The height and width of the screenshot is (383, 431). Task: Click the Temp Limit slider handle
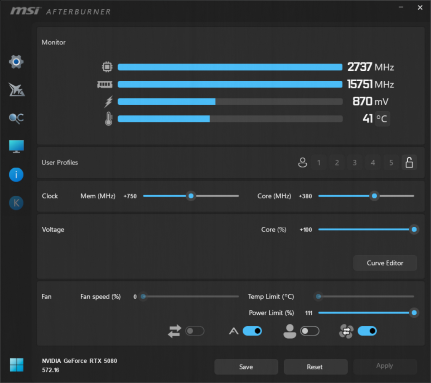click(319, 296)
